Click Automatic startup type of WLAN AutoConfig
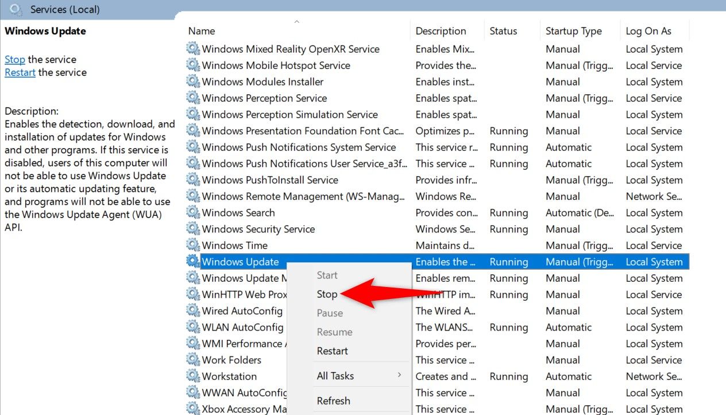The image size is (726, 415). (569, 327)
